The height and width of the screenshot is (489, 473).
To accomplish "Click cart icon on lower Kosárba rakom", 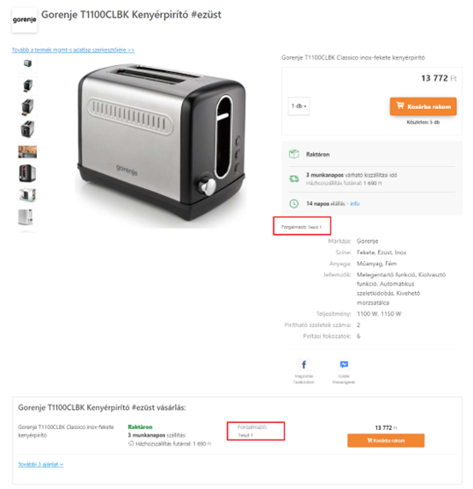I will 369,441.
